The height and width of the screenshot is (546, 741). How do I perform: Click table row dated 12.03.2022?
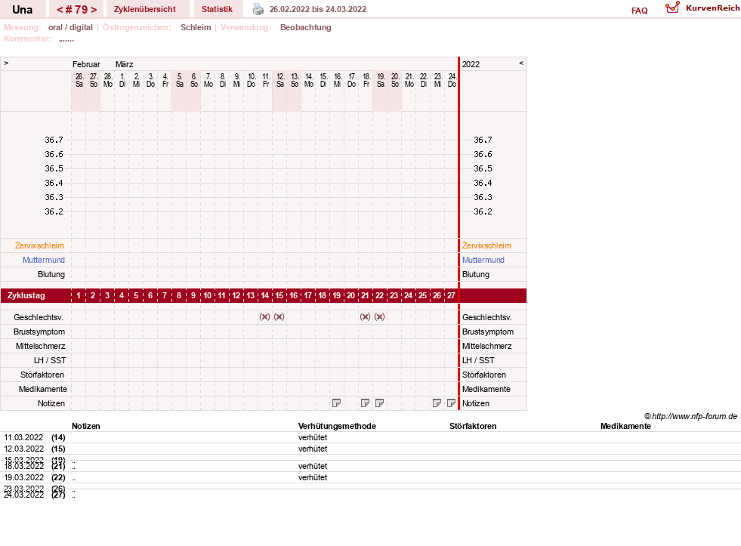tap(370, 449)
